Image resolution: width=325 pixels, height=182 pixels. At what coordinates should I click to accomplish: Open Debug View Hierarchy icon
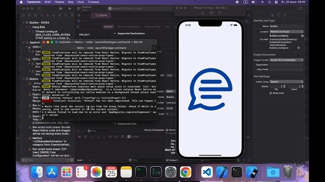pos(116,137)
